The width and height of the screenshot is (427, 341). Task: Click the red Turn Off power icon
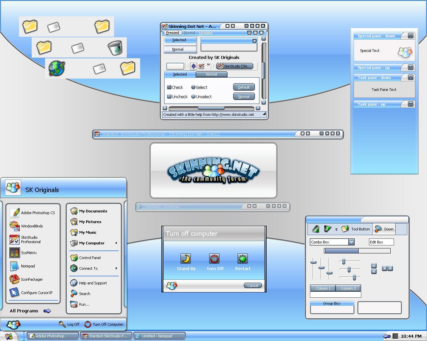[x=214, y=259]
